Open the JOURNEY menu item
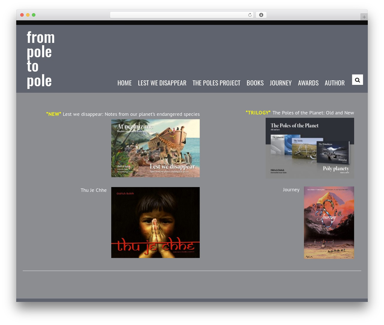Screen dimensions: 384x325 tap(280, 83)
